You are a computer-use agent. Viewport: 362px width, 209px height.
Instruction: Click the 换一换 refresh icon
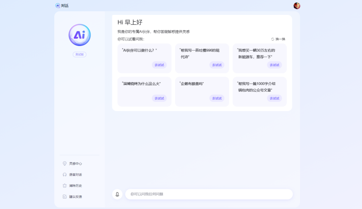pyautogui.click(x=273, y=39)
